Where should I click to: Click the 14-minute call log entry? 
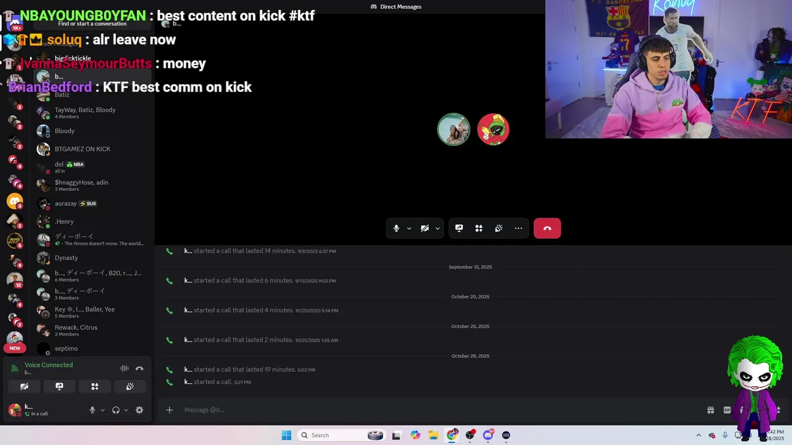pyautogui.click(x=260, y=251)
